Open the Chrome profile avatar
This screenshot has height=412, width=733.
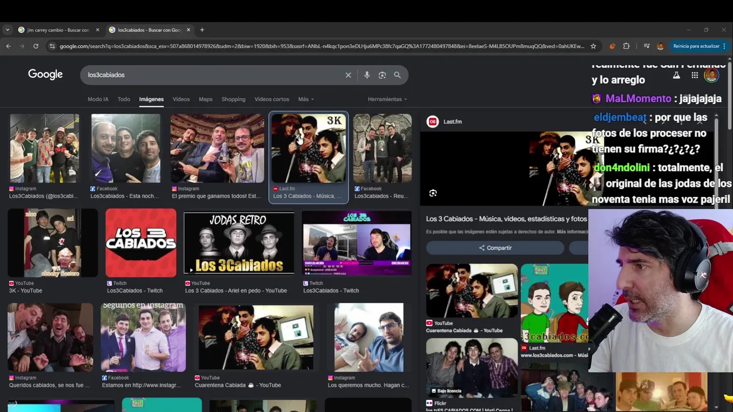coord(660,46)
